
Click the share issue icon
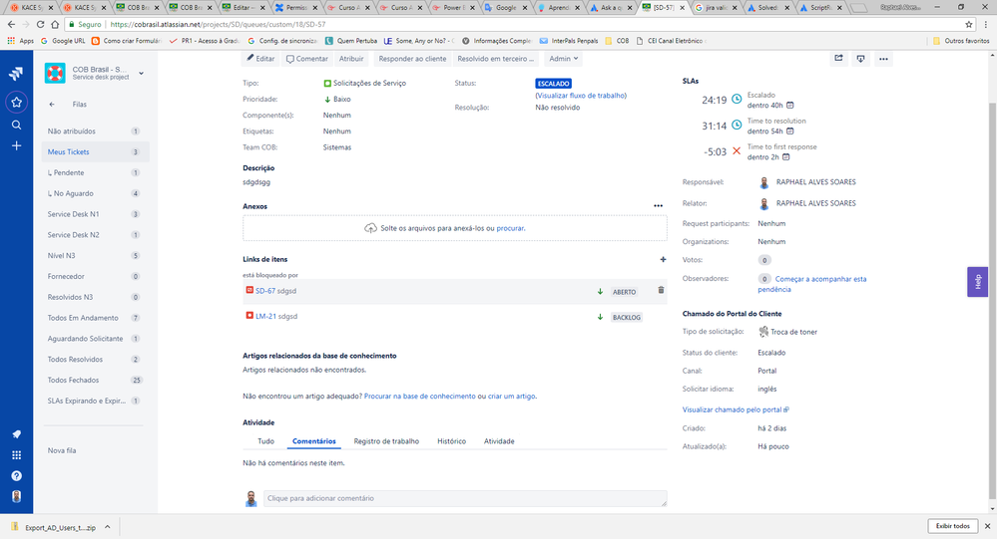tap(838, 59)
